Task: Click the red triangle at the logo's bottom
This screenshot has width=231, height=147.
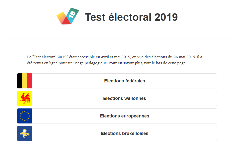Action: [x=66, y=22]
